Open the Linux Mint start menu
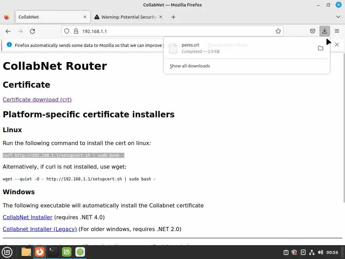Image resolution: width=345 pixels, height=259 pixels. click(x=7, y=252)
